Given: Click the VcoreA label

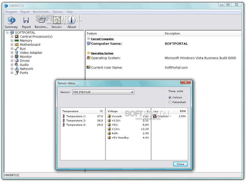Looking at the screenshot, I should (117, 116).
